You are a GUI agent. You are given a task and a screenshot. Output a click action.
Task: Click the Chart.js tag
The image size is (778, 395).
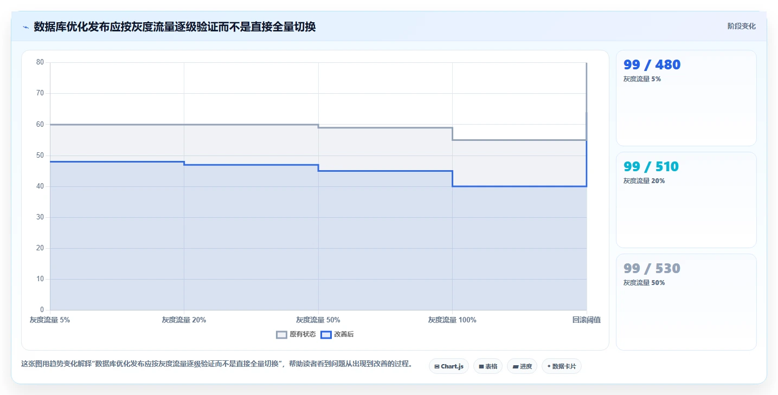[449, 366]
